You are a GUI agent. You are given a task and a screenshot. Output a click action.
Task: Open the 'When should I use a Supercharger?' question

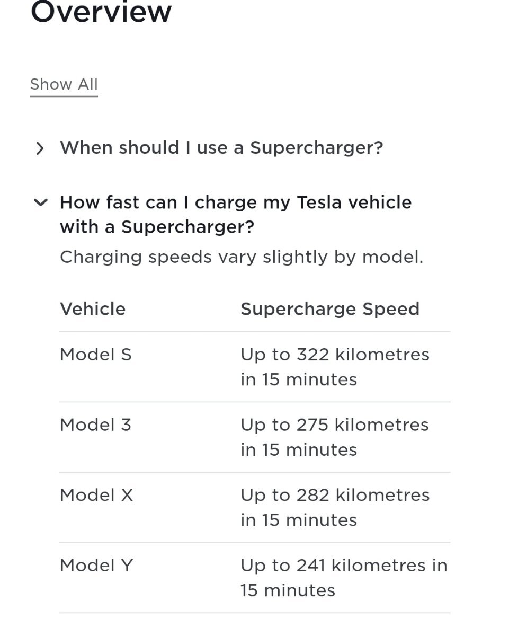pos(221,148)
